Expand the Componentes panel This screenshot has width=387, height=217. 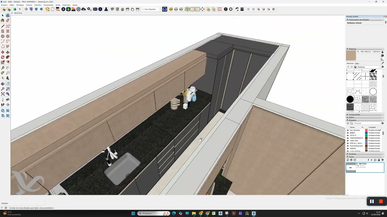(x=347, y=115)
